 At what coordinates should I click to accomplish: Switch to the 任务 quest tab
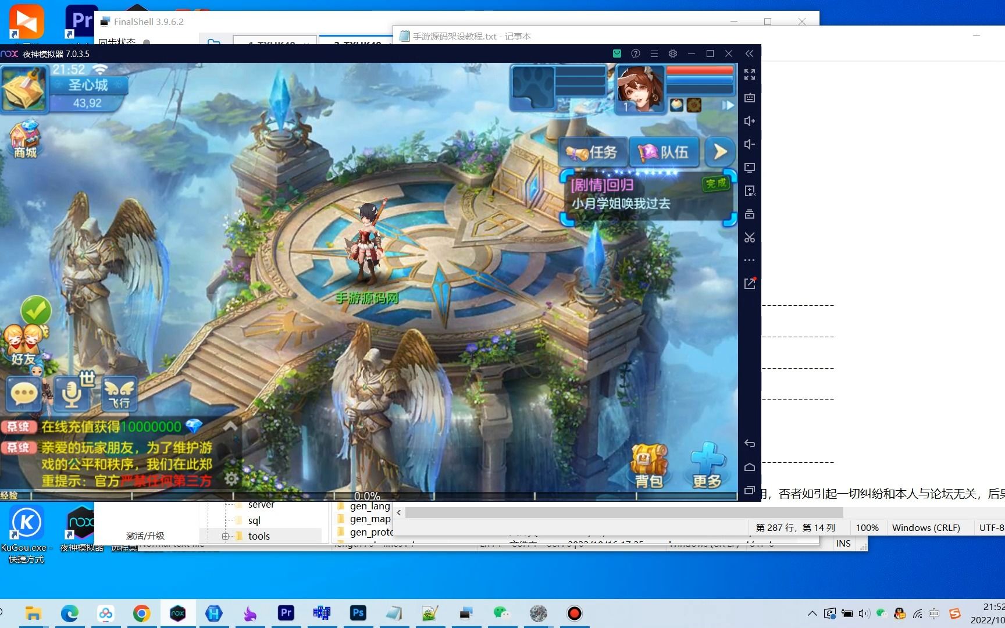(593, 152)
